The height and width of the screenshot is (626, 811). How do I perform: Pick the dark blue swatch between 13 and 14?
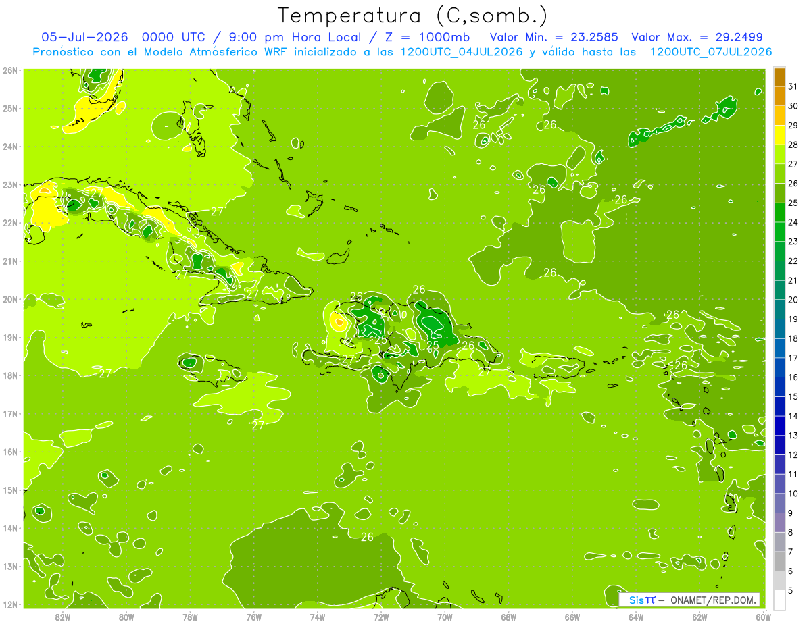click(779, 425)
